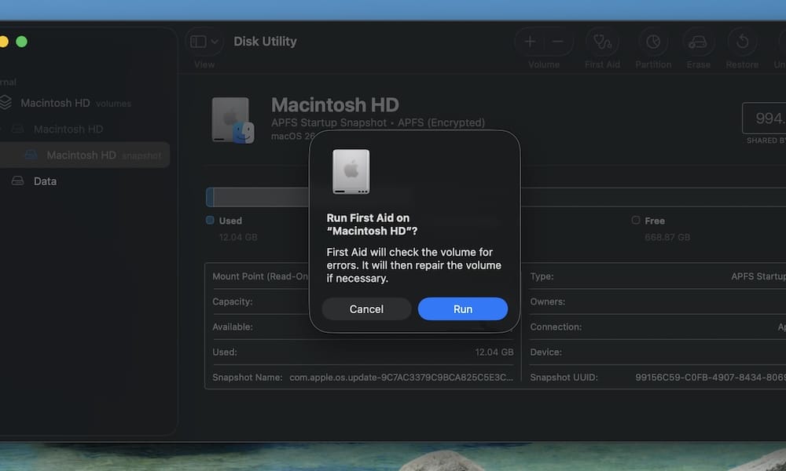Cancel the First Aid dialog
The height and width of the screenshot is (471, 786).
366,309
